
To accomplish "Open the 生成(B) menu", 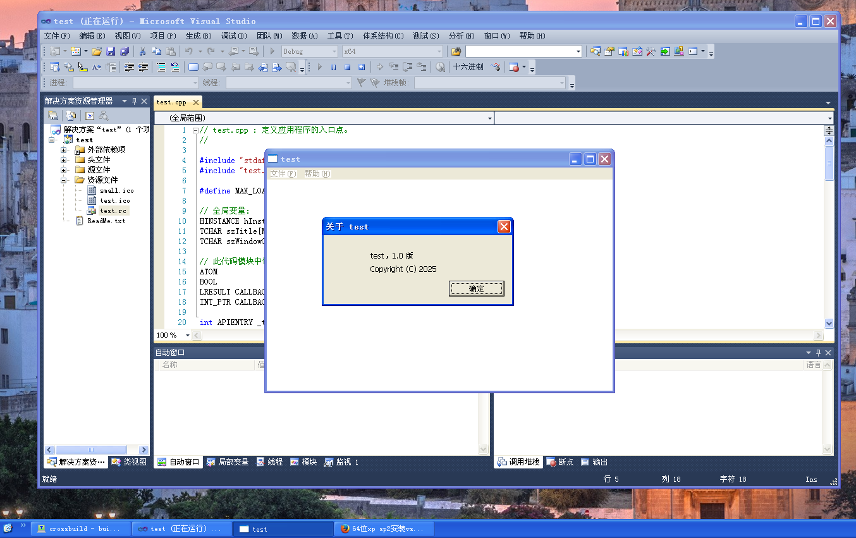I will 199,36.
